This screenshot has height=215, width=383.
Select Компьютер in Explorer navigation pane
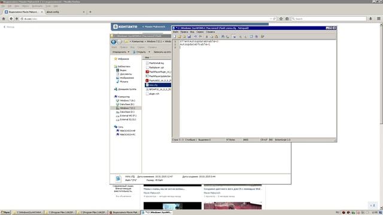[122, 97]
